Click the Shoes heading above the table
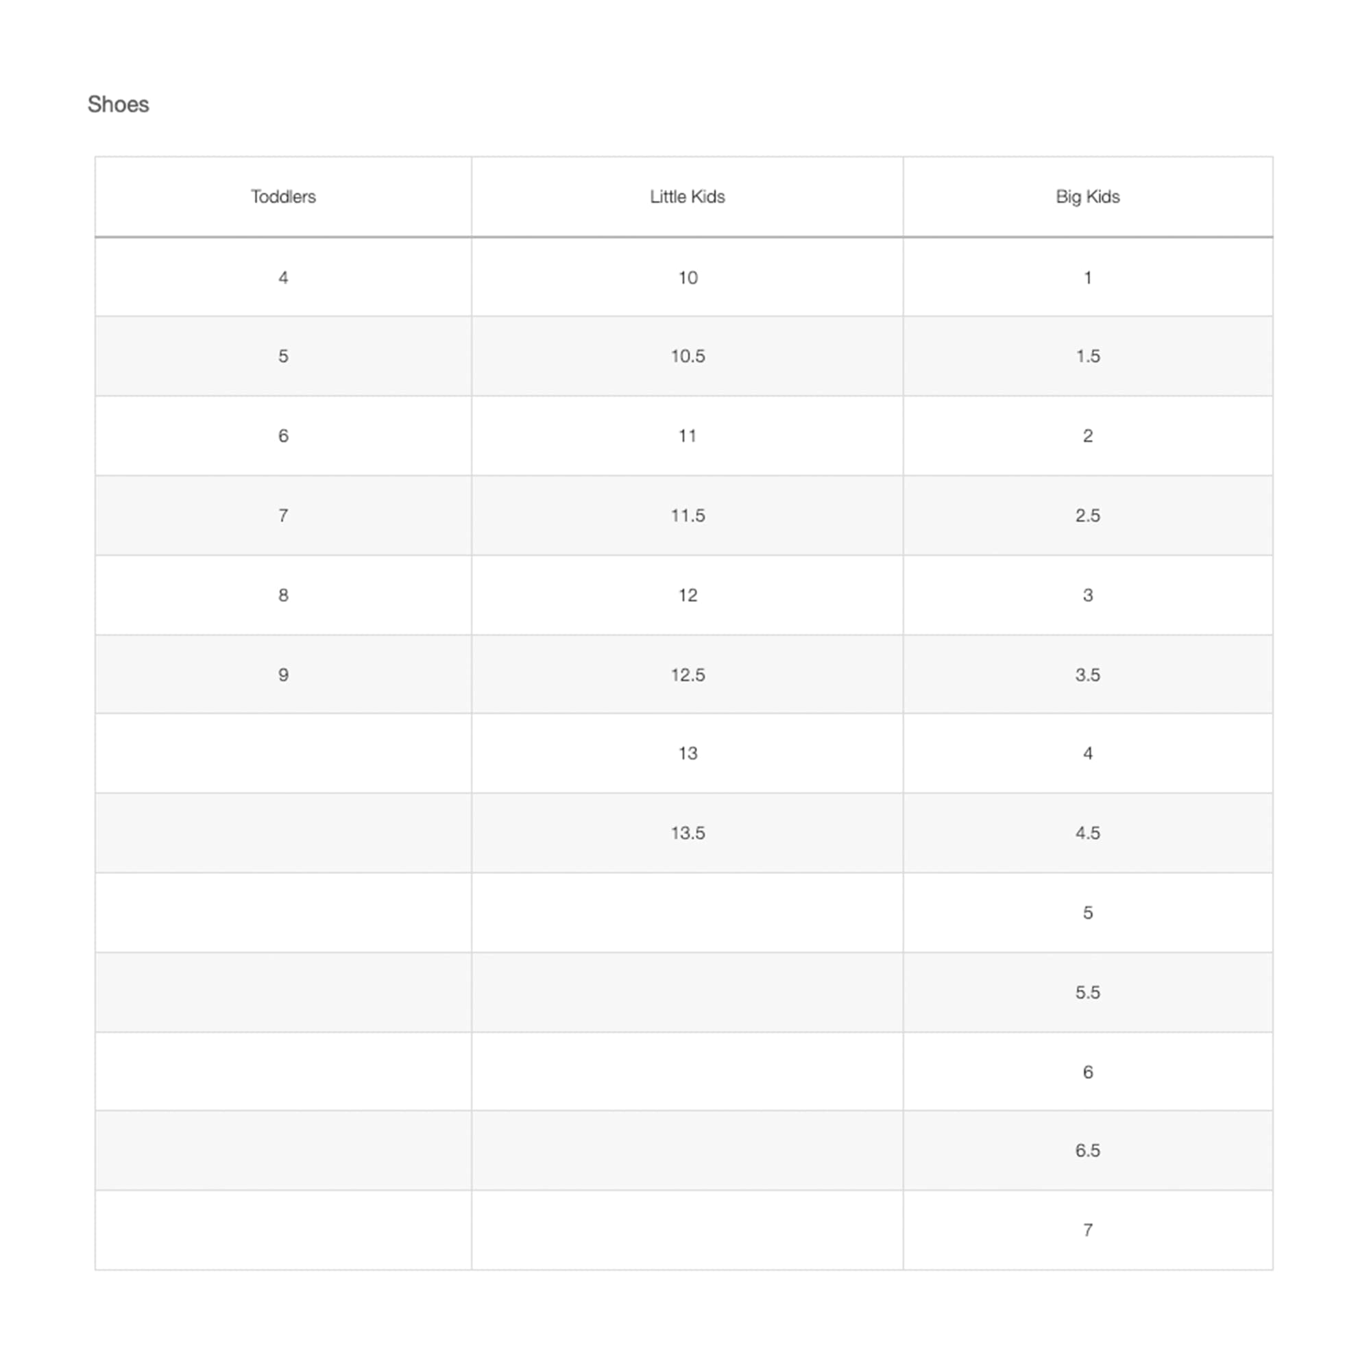This screenshot has width=1371, height=1371. (x=118, y=104)
